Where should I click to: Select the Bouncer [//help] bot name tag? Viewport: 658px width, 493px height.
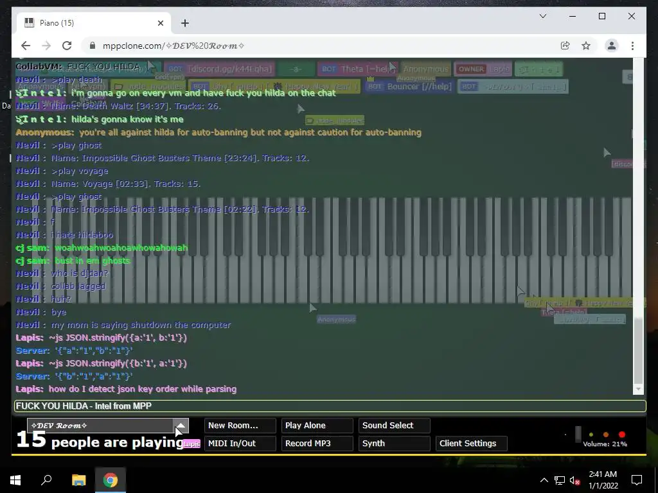pyautogui.click(x=409, y=87)
